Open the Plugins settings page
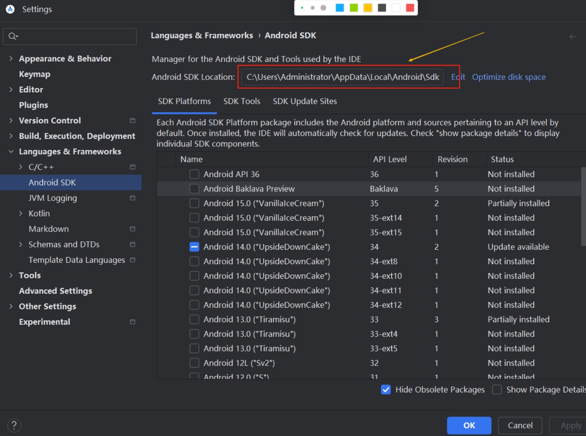The width and height of the screenshot is (586, 436). 33,105
